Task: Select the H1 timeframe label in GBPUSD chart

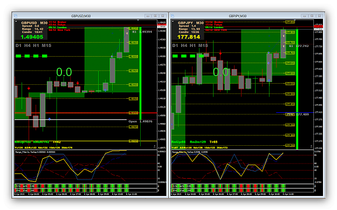Action: (x=36, y=45)
